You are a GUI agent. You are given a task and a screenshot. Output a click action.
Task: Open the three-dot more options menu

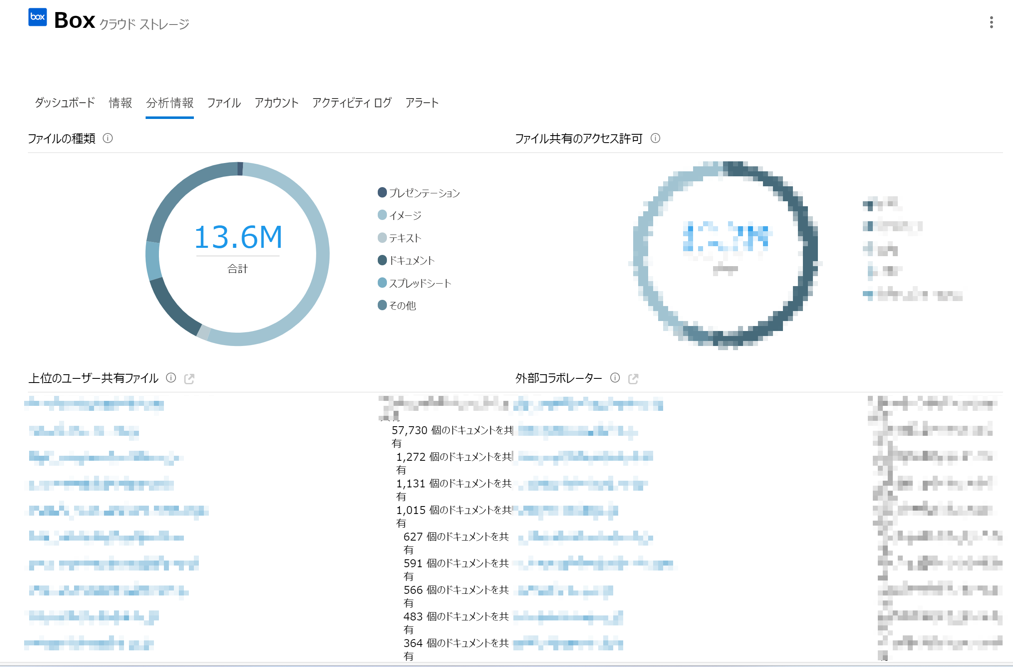(x=991, y=22)
